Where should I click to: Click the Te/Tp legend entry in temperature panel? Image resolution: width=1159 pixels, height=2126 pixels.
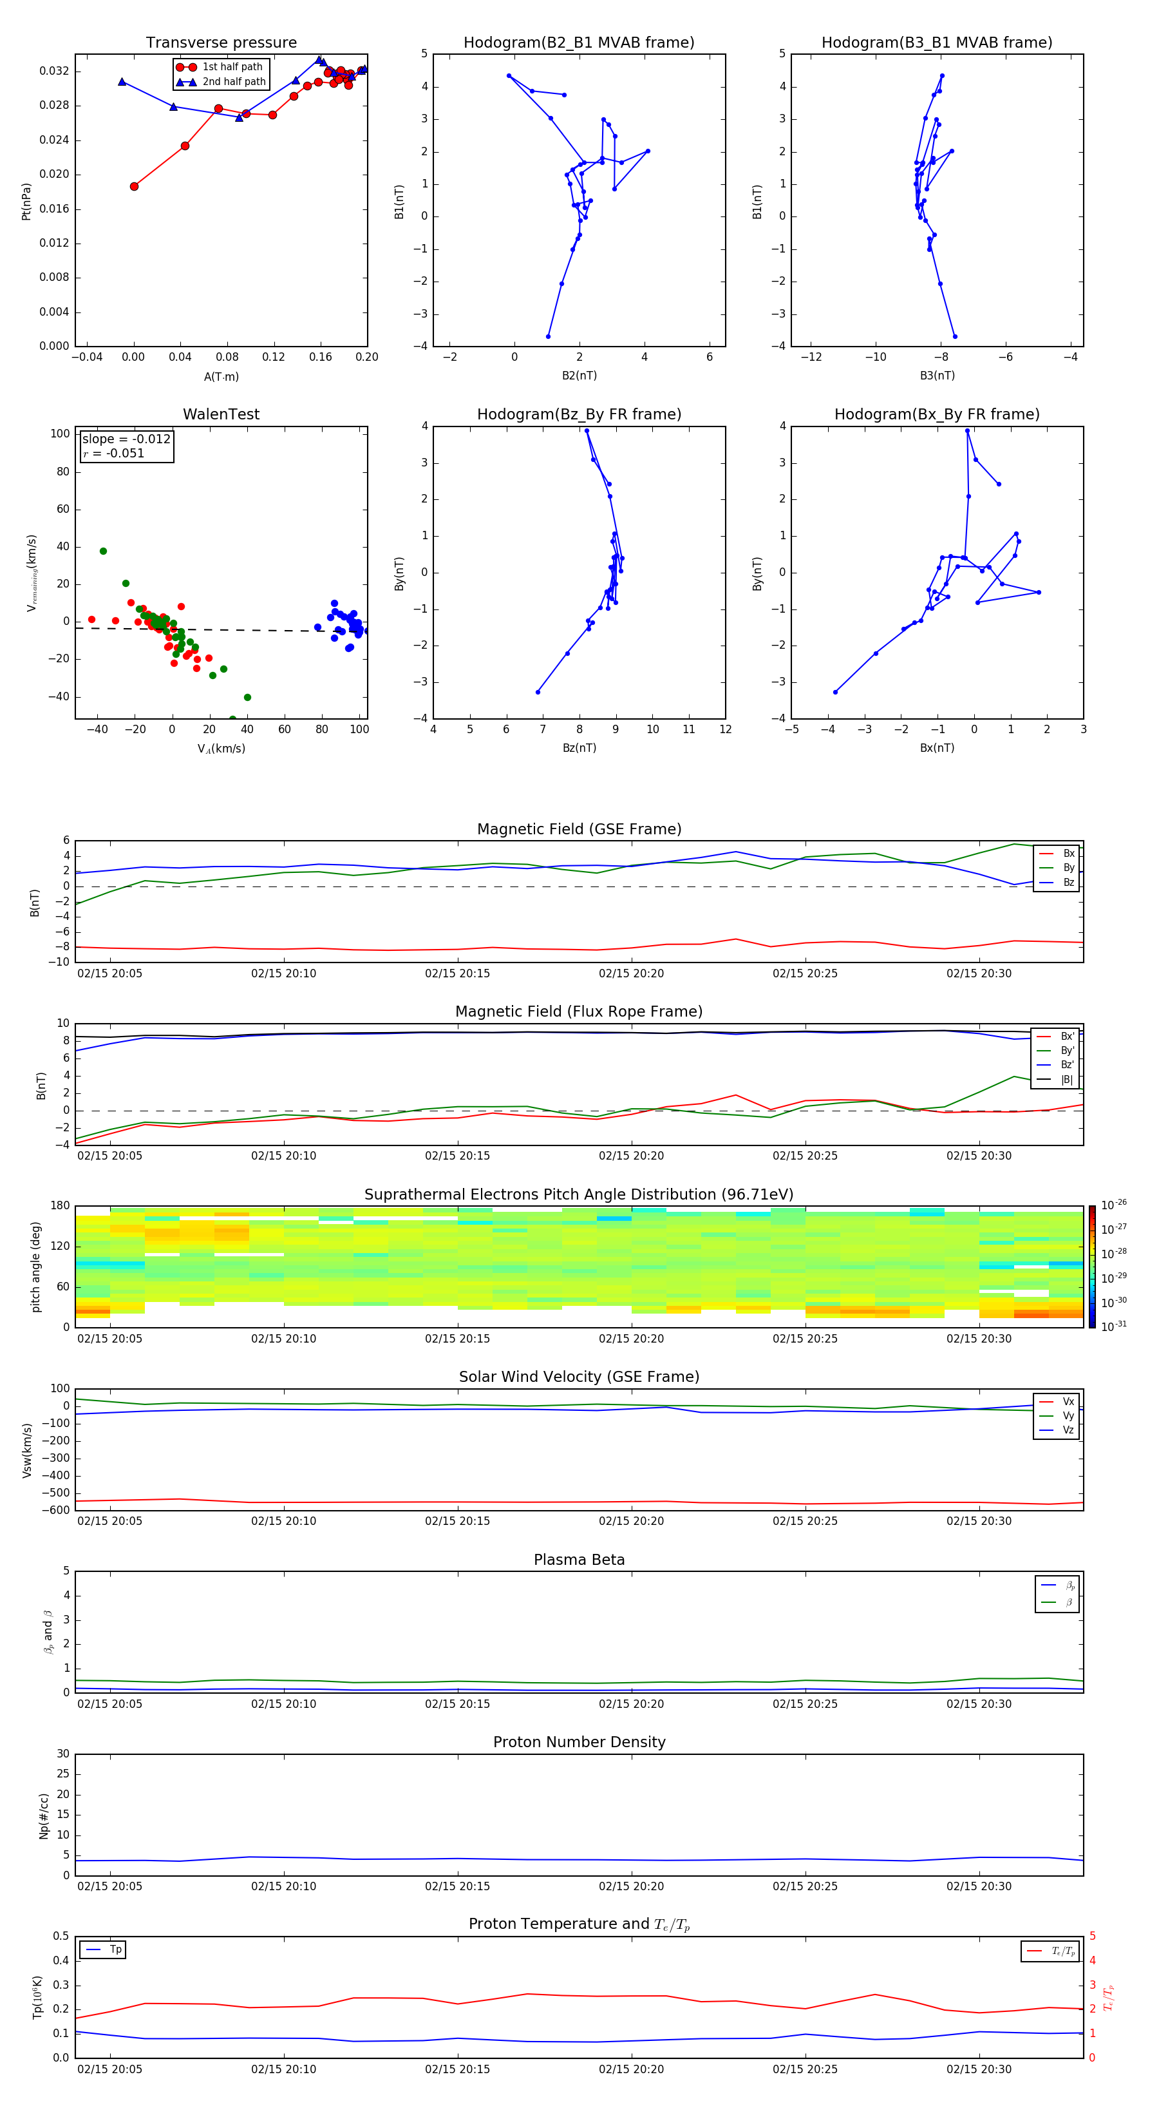(x=1050, y=1951)
